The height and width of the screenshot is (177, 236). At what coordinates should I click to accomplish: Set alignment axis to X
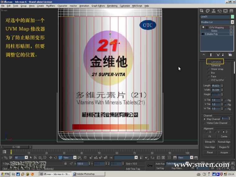coord(207,132)
